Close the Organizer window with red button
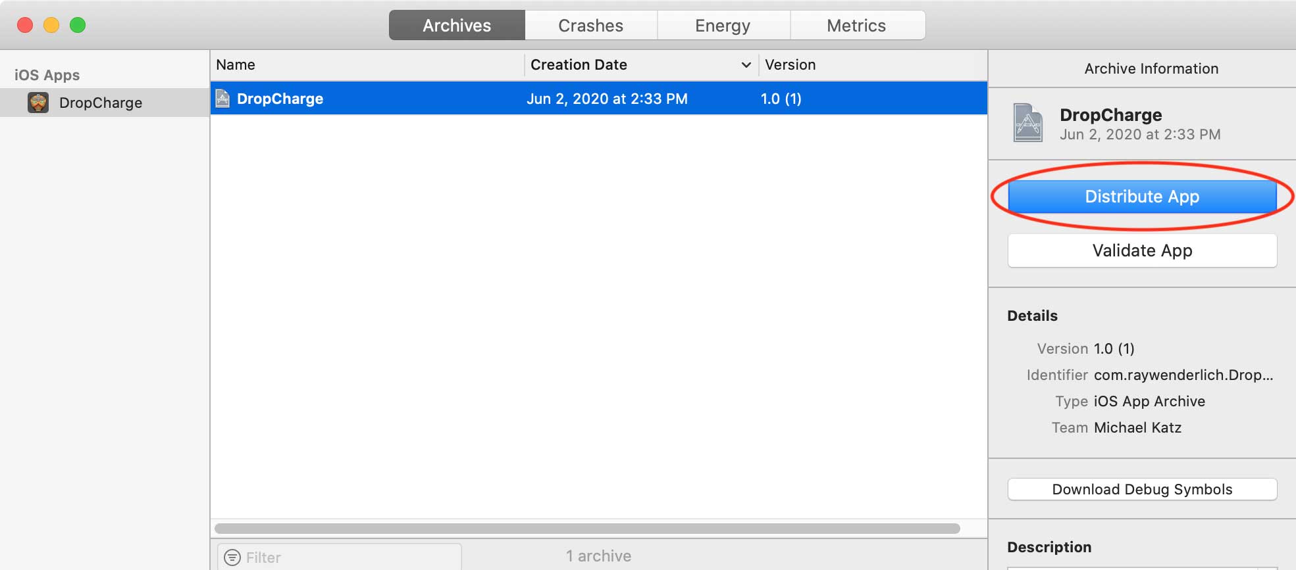The height and width of the screenshot is (570, 1296). 25,25
